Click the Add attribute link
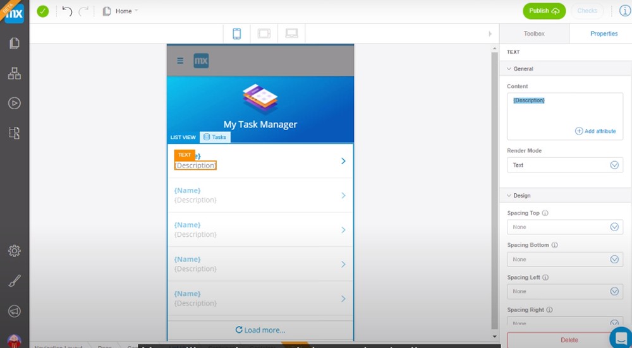The width and height of the screenshot is (632, 348). click(595, 131)
